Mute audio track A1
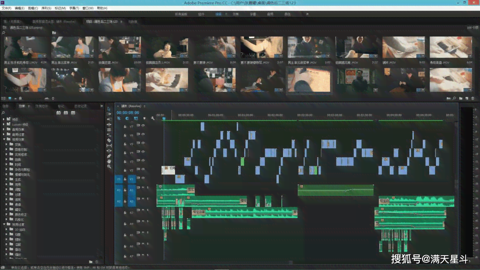Image resolution: width=480 pixels, height=270 pixels. (143, 187)
